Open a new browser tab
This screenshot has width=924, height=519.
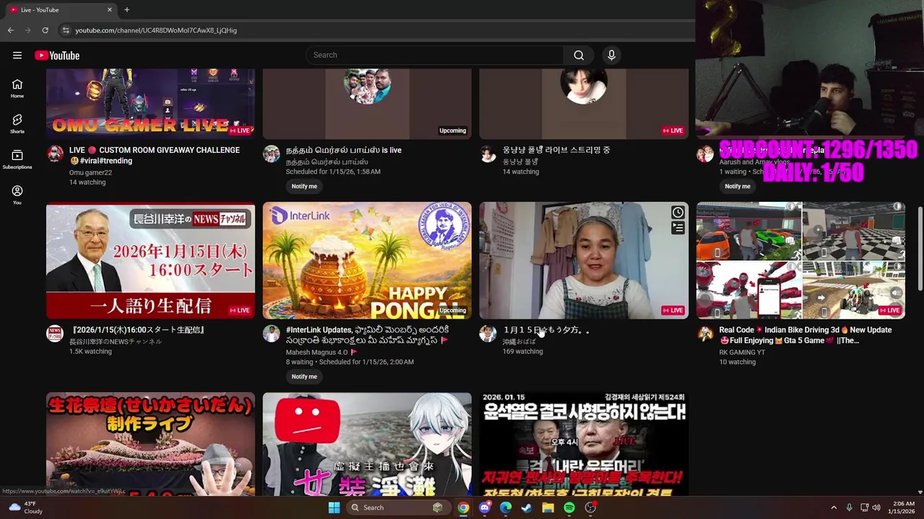126,10
